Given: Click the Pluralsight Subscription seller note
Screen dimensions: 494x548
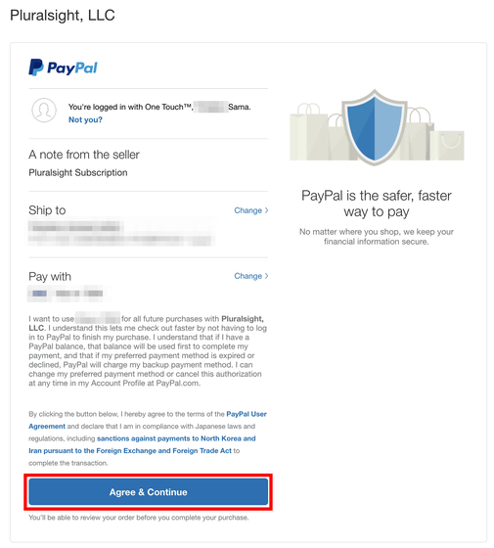Looking at the screenshot, I should click(x=78, y=172).
